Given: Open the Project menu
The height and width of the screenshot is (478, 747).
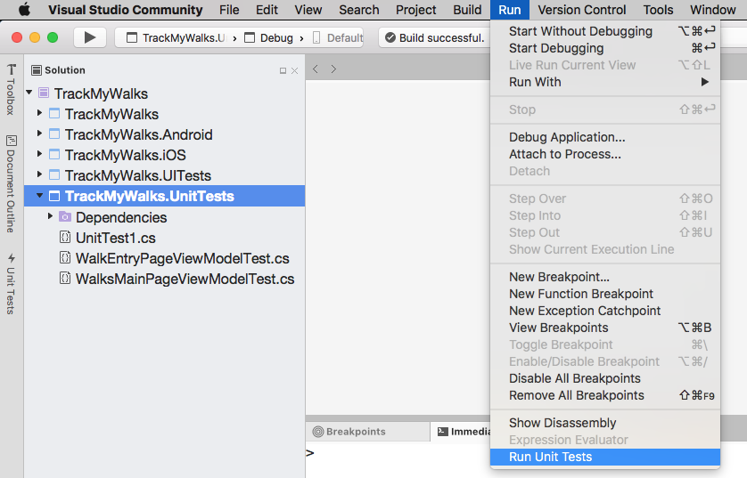Looking at the screenshot, I should (416, 10).
